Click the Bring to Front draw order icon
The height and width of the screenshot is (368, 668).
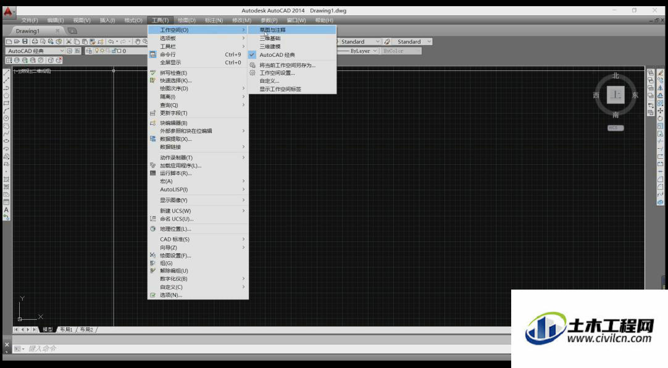[651, 72]
